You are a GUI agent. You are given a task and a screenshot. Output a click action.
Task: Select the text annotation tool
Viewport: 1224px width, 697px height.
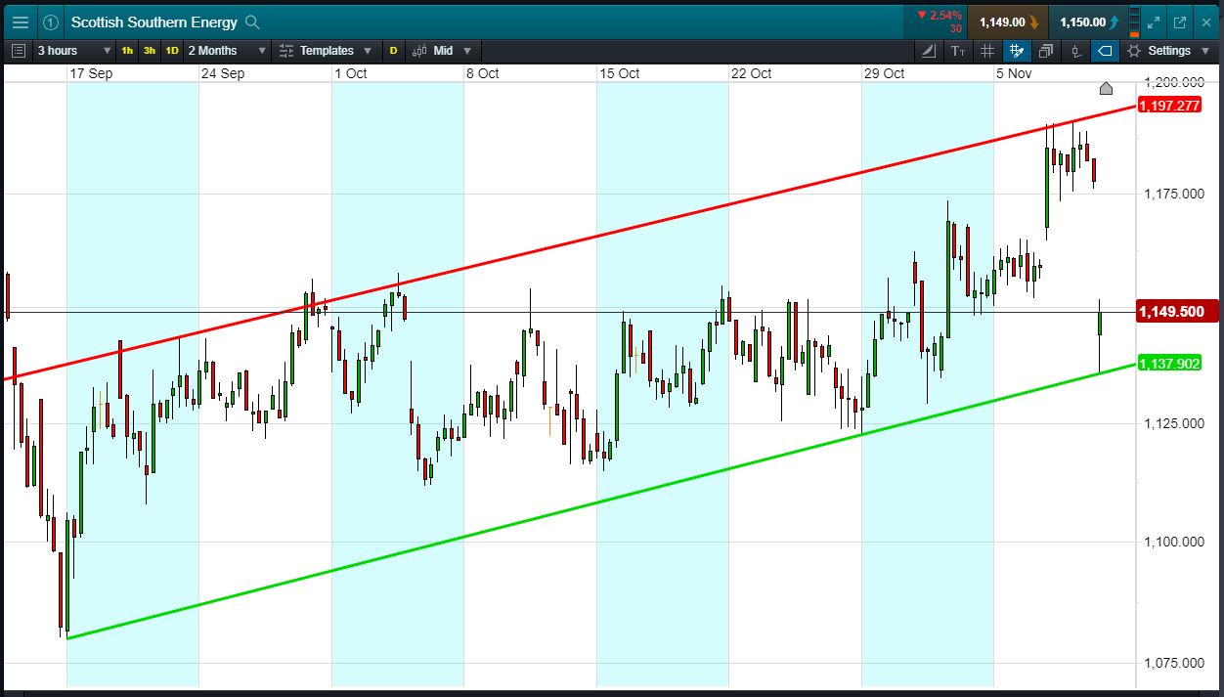957,51
